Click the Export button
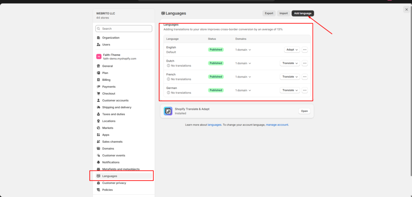Viewport: 412px width, 197px height. (269, 13)
